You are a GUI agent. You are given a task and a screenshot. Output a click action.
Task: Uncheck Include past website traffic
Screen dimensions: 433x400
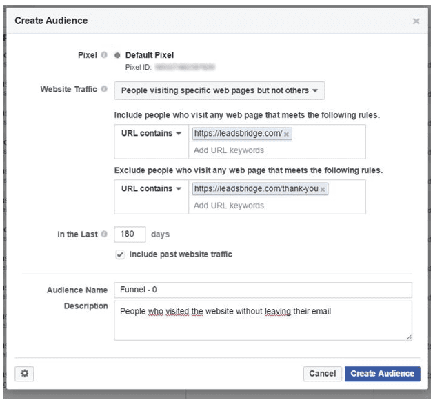click(x=120, y=254)
